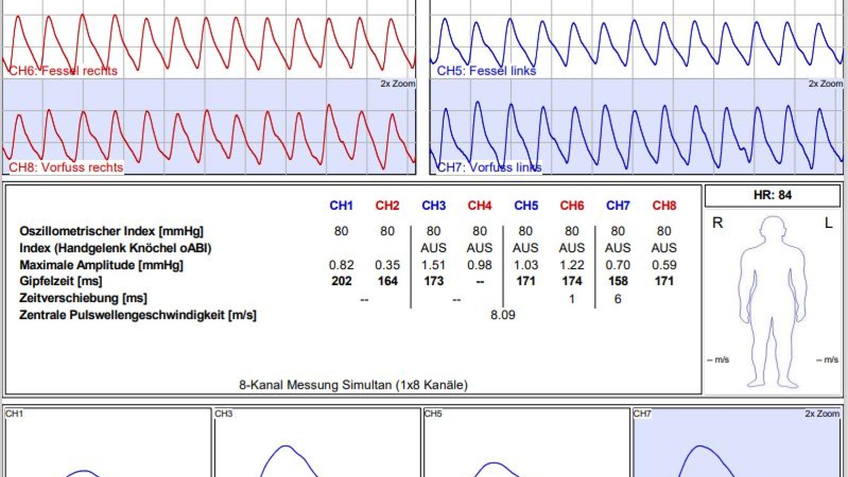Select the 'Zeitverschiebung [ms]' row label
848x477 pixels.
[x=83, y=298]
